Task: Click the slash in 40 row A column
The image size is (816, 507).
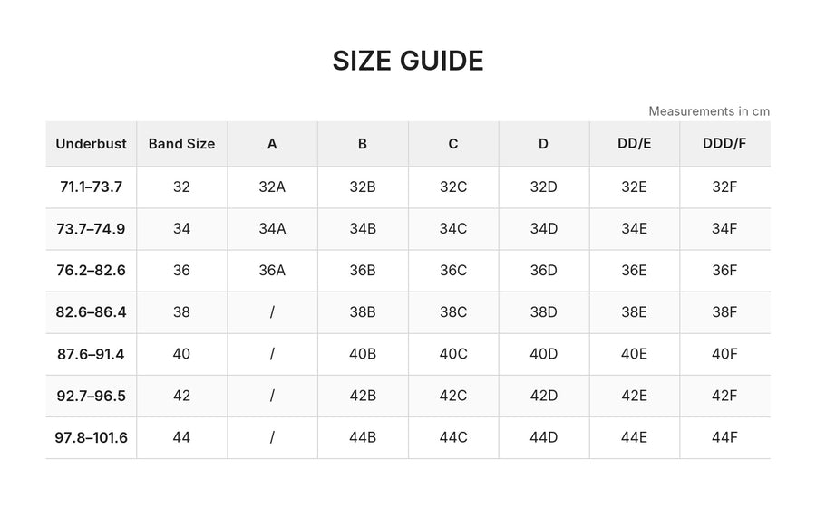Action: (272, 354)
